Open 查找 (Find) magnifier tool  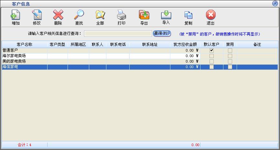click(x=79, y=15)
